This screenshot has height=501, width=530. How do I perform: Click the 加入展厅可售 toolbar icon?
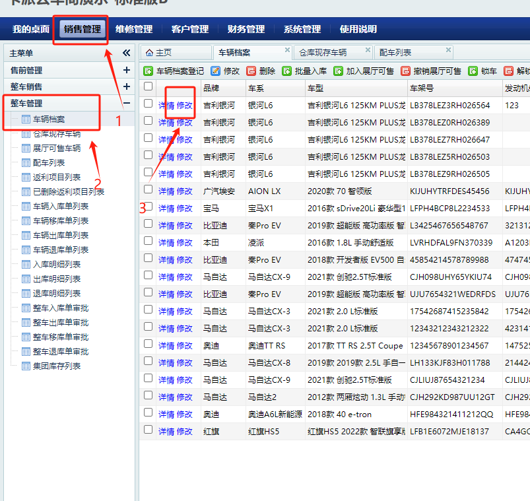coord(338,71)
